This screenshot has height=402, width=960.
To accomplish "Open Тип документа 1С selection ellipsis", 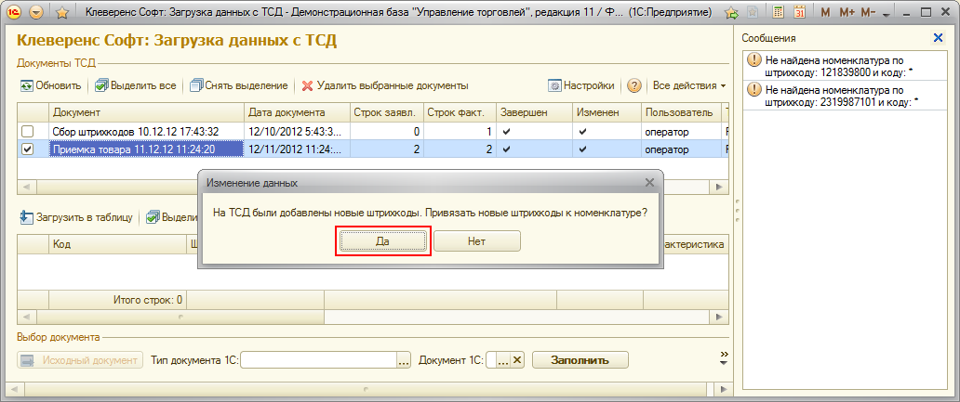I will click(x=404, y=360).
